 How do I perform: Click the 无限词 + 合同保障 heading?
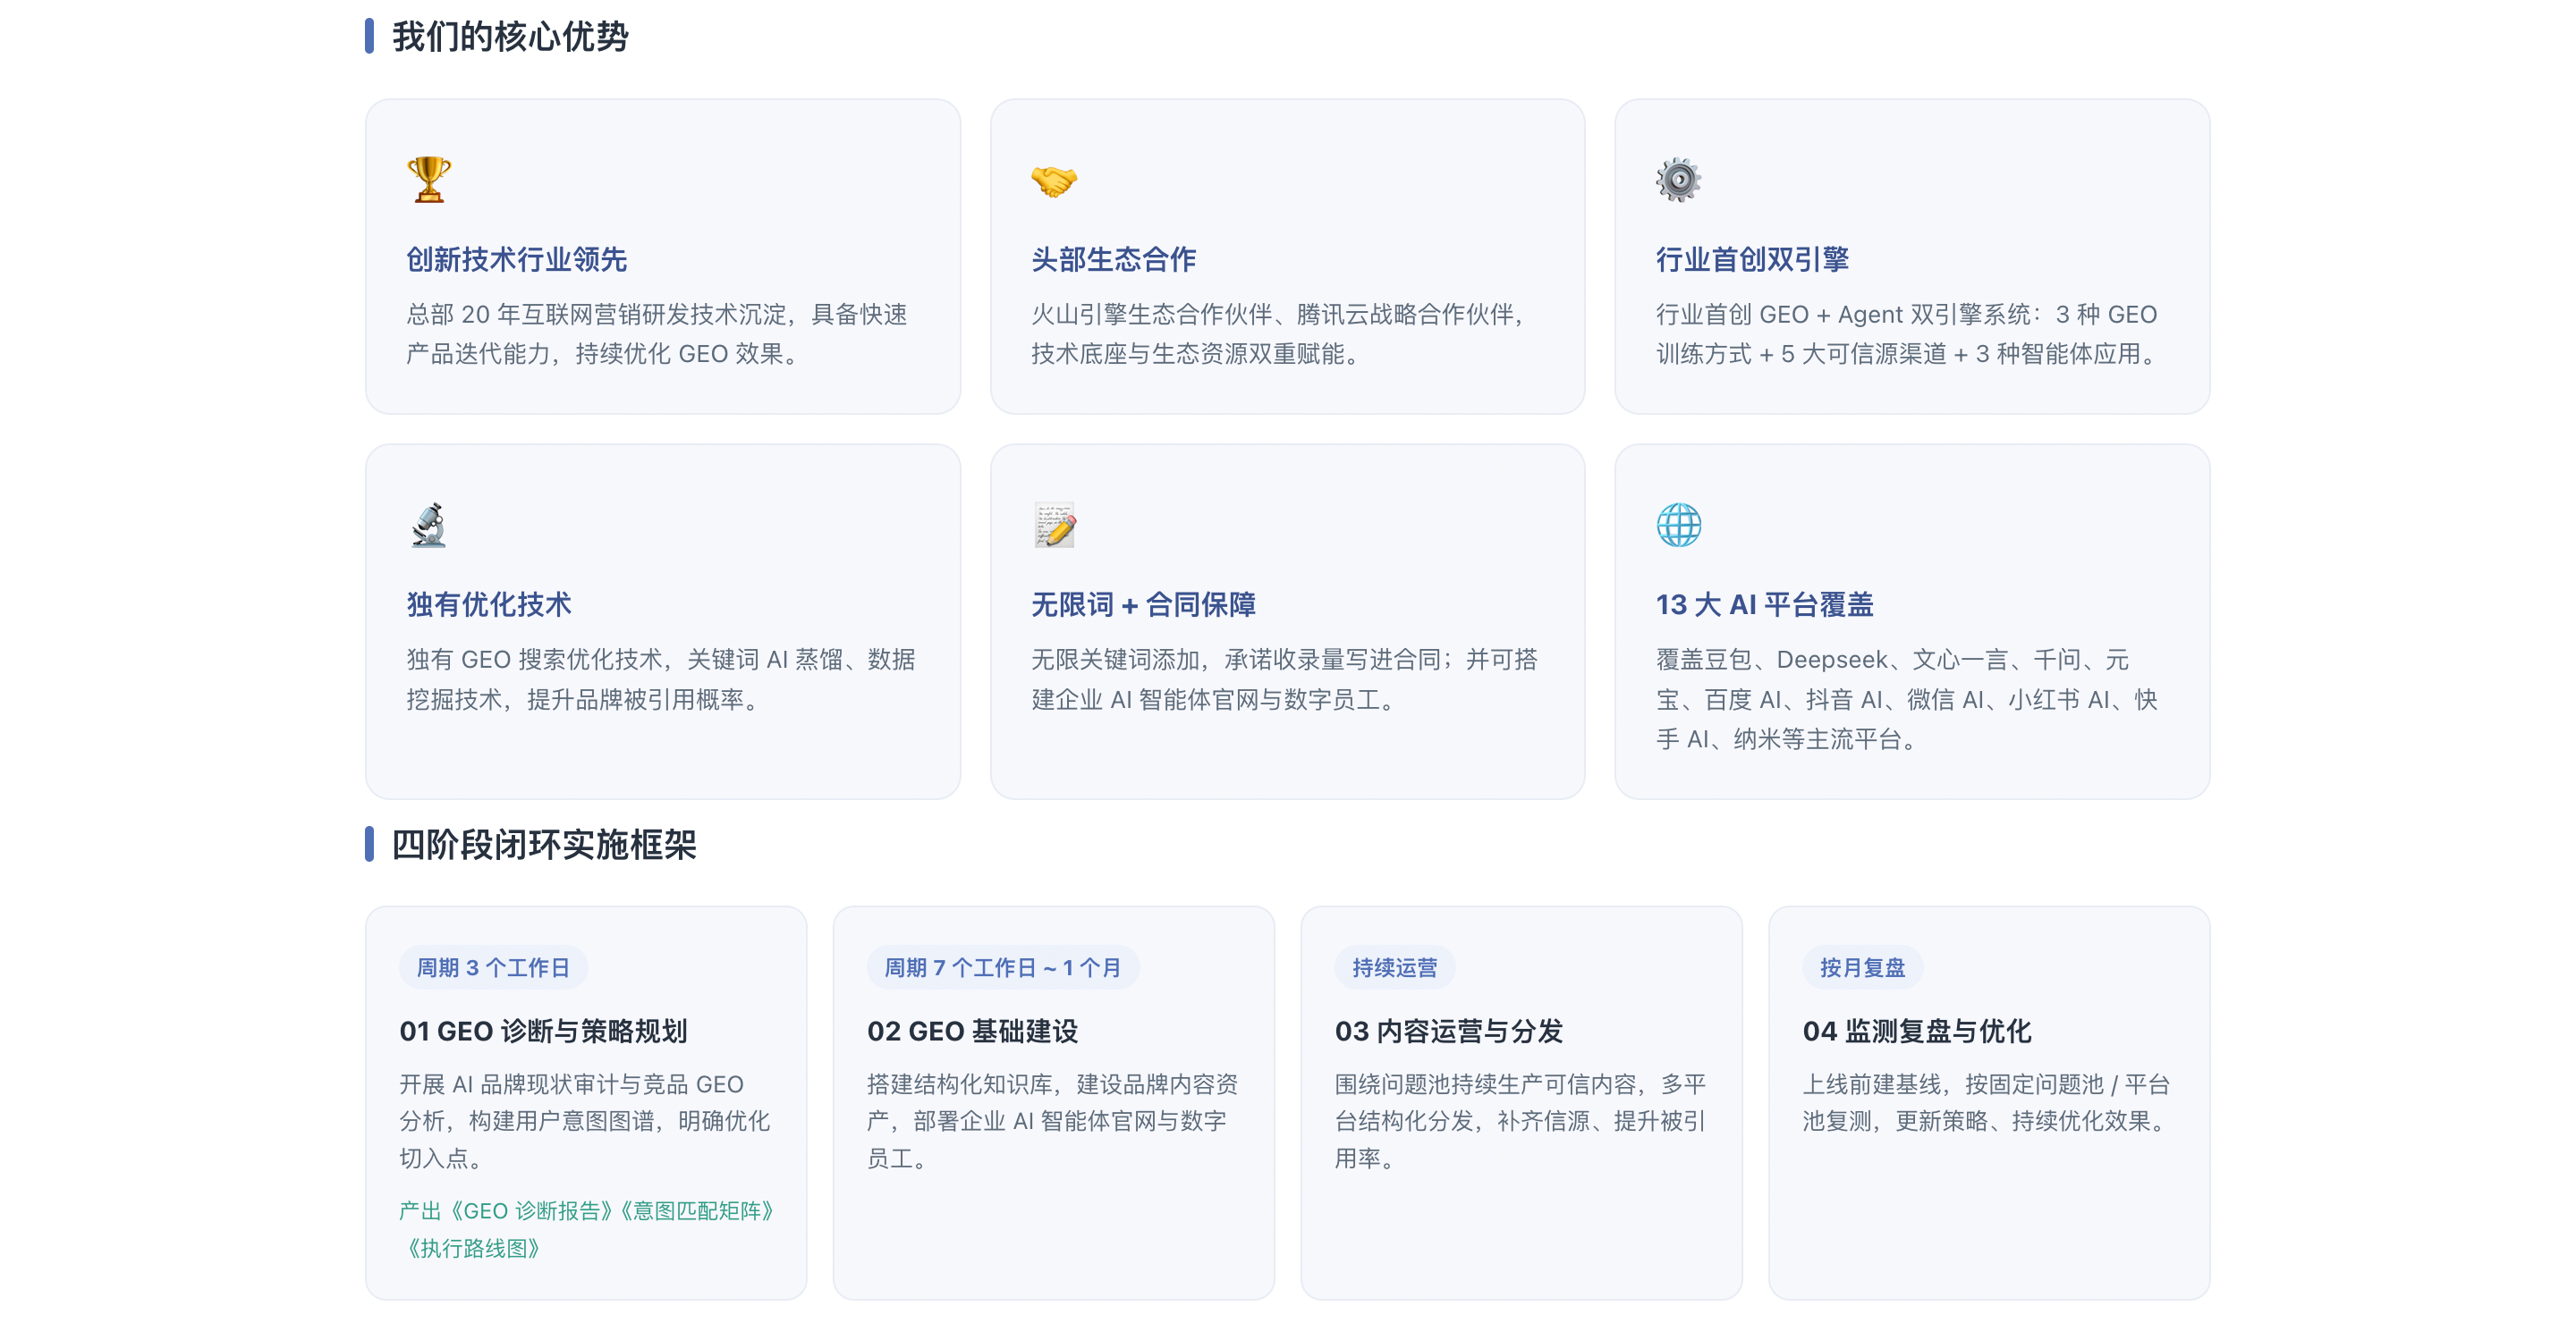point(1143,604)
